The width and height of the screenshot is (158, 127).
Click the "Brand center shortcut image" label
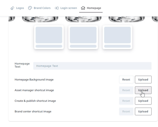click(33, 112)
